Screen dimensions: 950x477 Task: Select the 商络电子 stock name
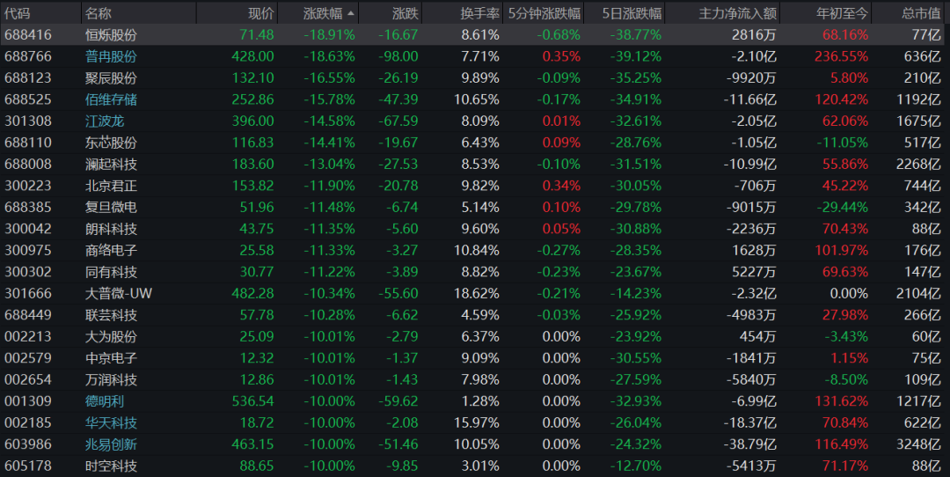[112, 250]
